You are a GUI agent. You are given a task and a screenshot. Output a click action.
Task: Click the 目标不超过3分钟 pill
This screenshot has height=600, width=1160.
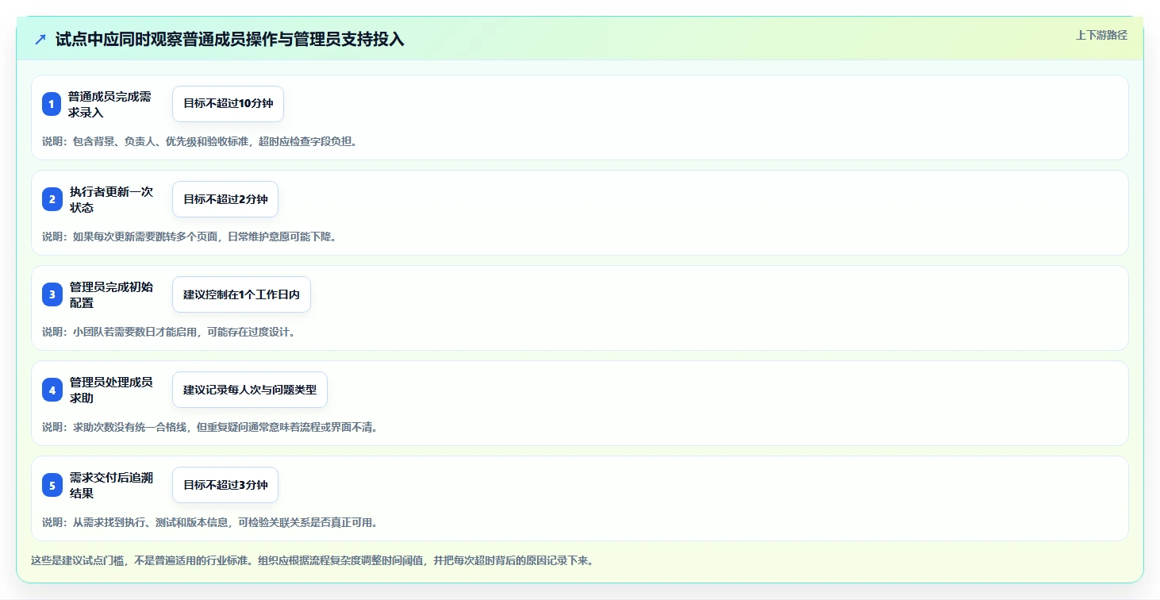pos(225,485)
